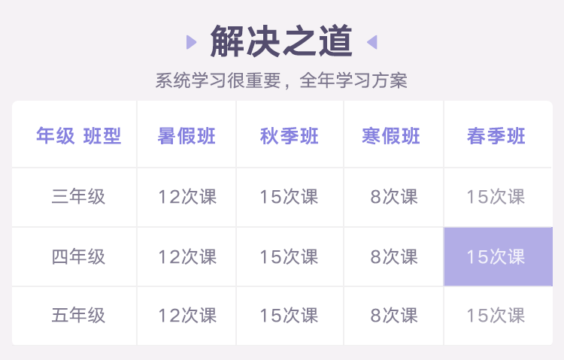Open the 秋季班 column header
Image resolution: width=564 pixels, height=360 pixels.
290,134
